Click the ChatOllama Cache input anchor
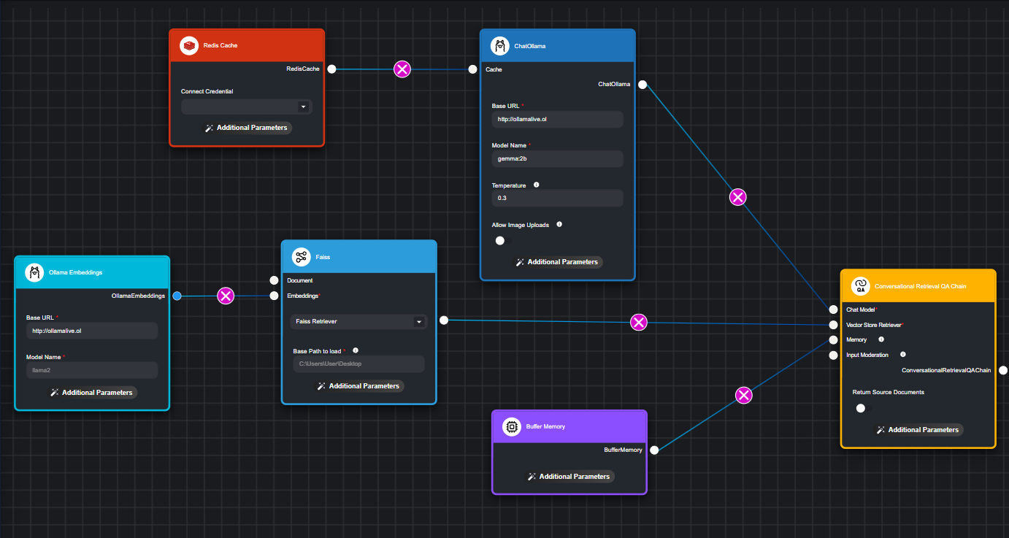The image size is (1009, 538). click(472, 69)
